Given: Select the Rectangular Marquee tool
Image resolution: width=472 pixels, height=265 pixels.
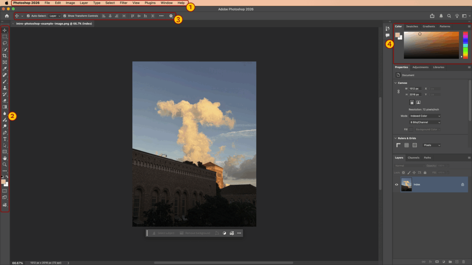Looking at the screenshot, I should pyautogui.click(x=5, y=36).
